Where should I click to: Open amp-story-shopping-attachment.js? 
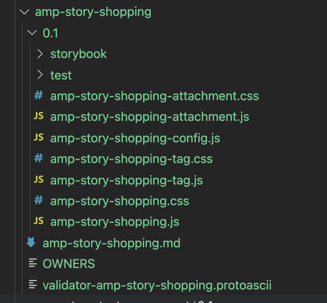coord(149,116)
